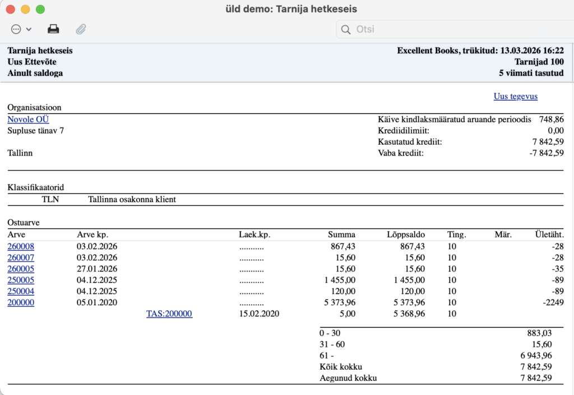Open payment TAS:200000 link
574x395 pixels.
[169, 314]
